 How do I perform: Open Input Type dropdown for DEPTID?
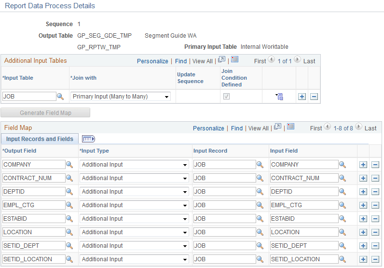134,192
